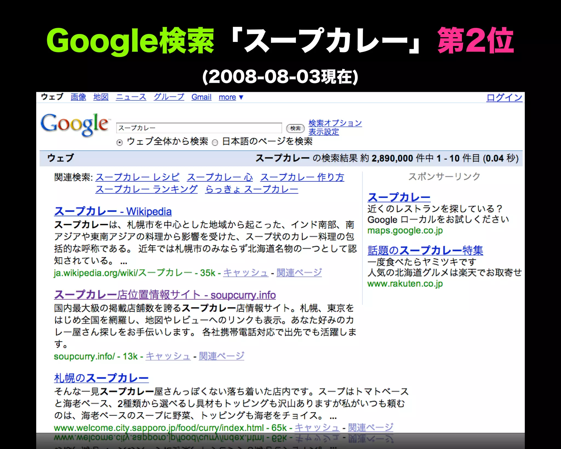Screen dimensions: 561x449
Task: Open スープカレー店位置情報サイト soupcurry.info result
Action: 165,295
